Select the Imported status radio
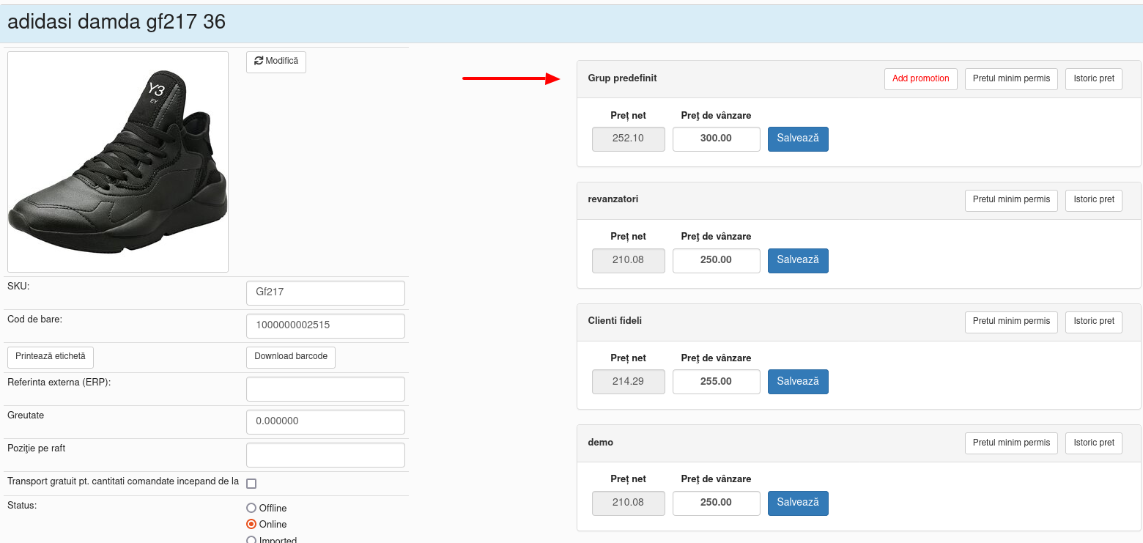 (x=251, y=540)
